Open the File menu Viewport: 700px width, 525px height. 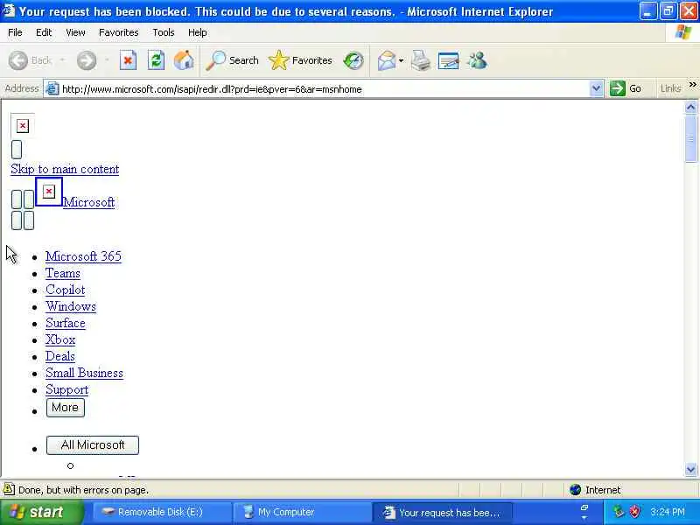[15, 32]
